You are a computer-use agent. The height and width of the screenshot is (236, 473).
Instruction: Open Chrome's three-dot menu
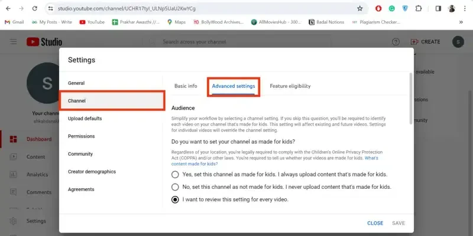click(465, 9)
